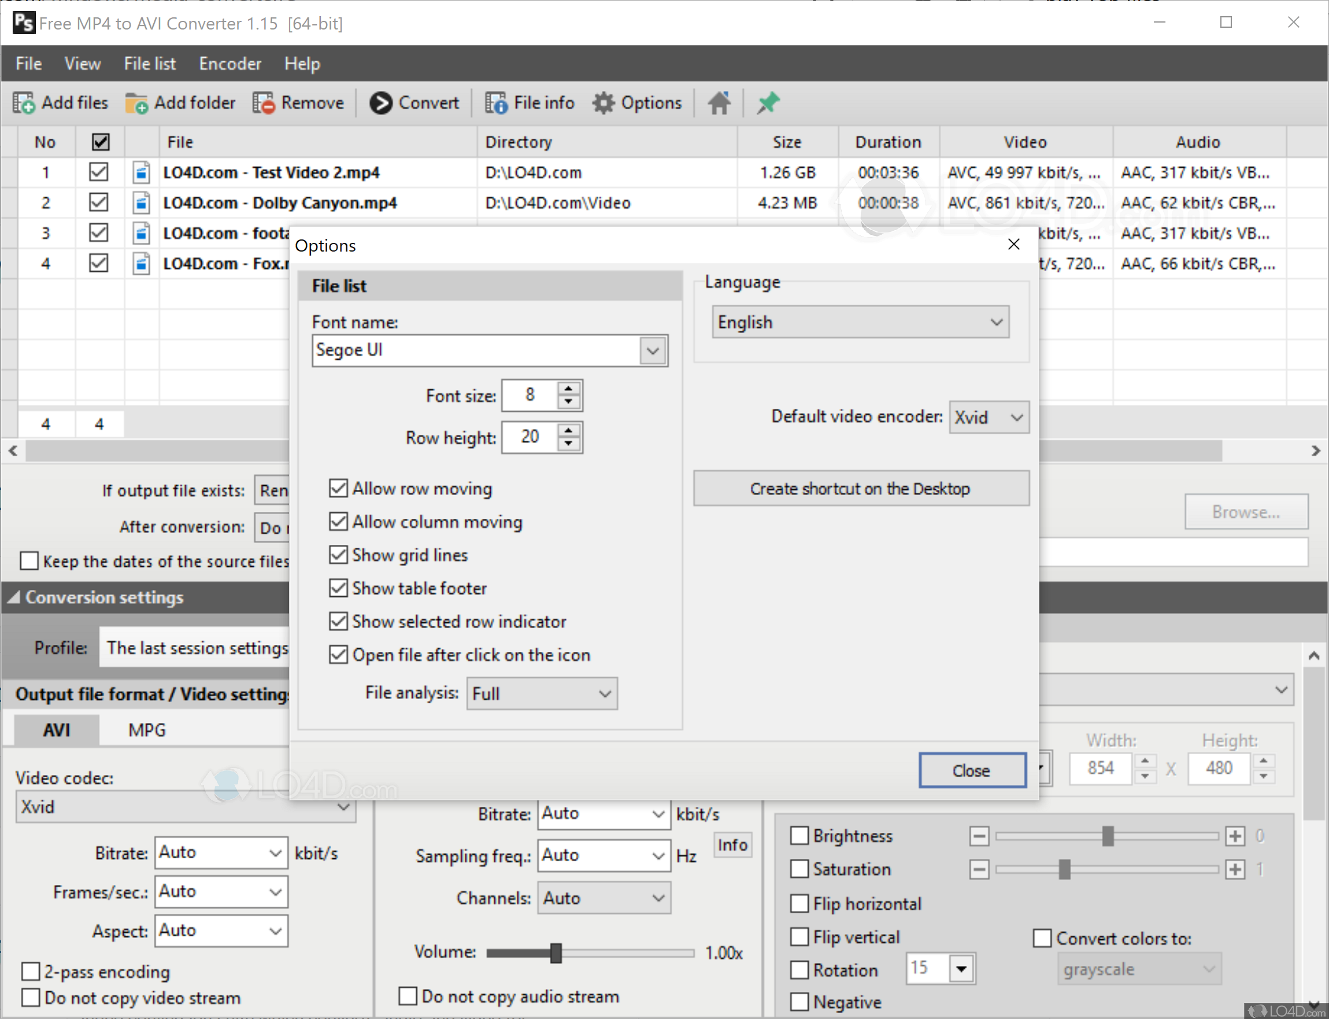Click the green pin icon
The height and width of the screenshot is (1019, 1329).
(768, 103)
